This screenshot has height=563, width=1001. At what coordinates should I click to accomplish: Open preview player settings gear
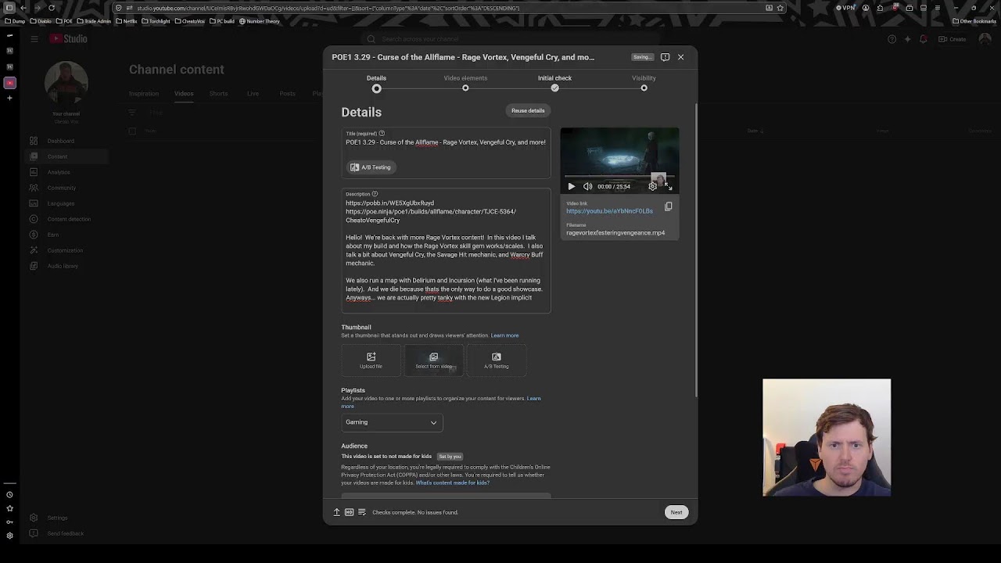click(653, 186)
